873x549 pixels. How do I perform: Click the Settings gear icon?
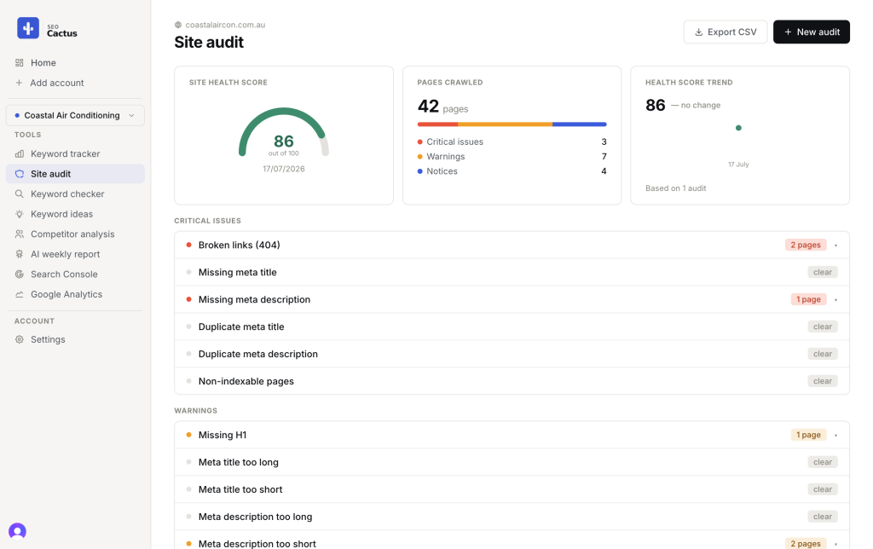point(20,339)
